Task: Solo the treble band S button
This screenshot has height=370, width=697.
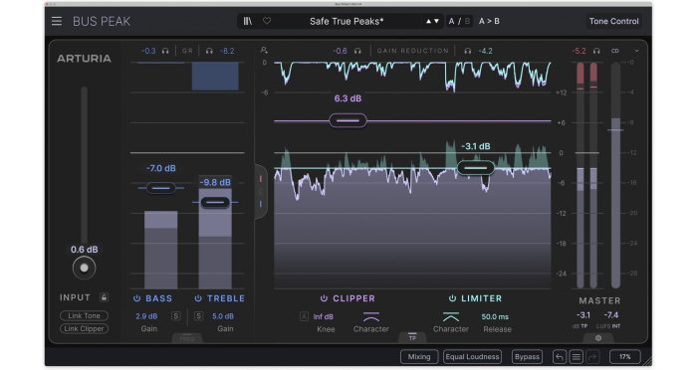Action: click(199, 316)
